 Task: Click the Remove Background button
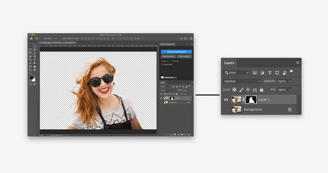[176, 52]
